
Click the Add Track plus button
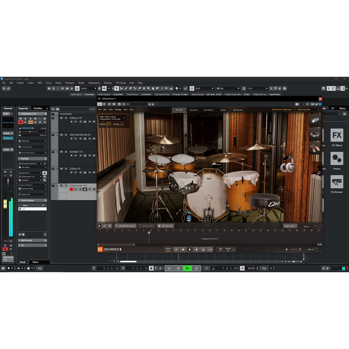pos(53,109)
